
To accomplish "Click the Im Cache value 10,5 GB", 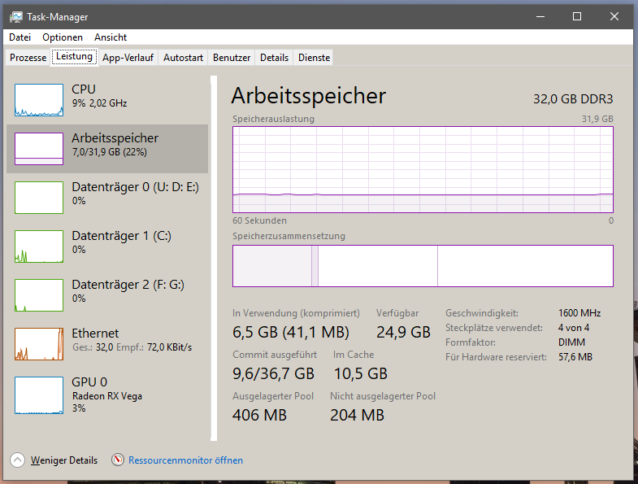I will (x=361, y=373).
